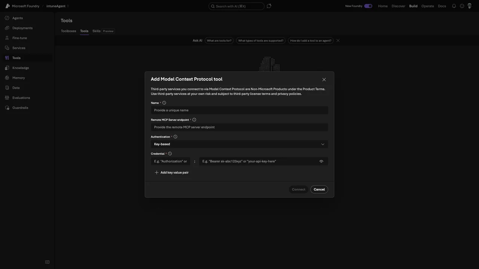Click the Cancel button
Screen dimensions: 479x269
(319, 189)
